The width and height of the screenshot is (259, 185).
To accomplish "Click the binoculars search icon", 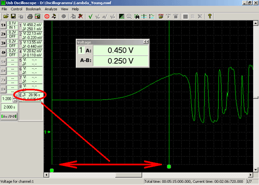I will click(x=137, y=16).
